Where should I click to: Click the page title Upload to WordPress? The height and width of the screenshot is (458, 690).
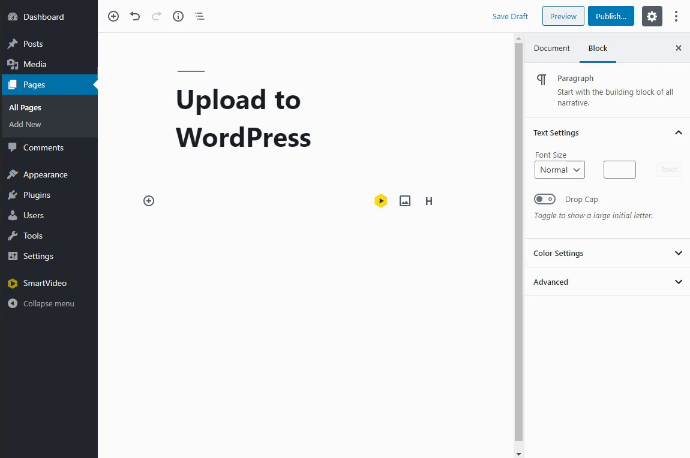244,119
